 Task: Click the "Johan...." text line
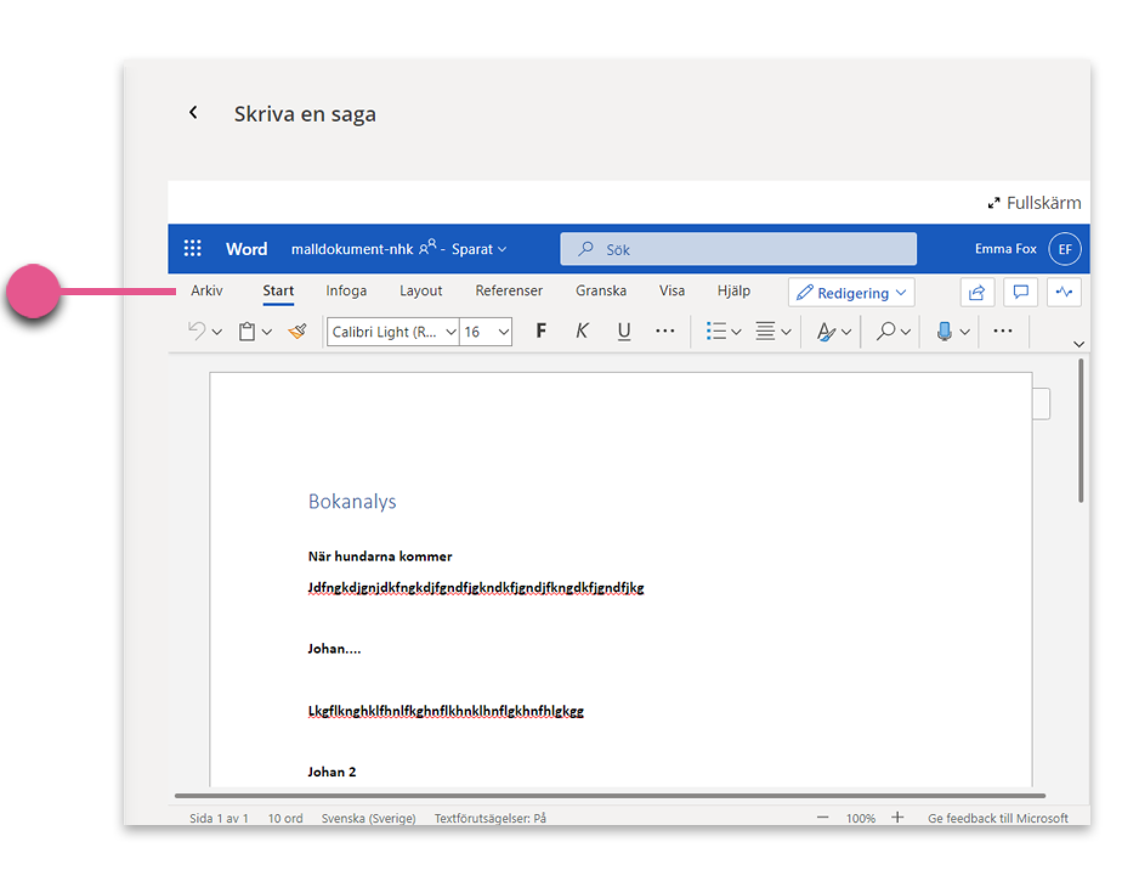pyautogui.click(x=334, y=648)
